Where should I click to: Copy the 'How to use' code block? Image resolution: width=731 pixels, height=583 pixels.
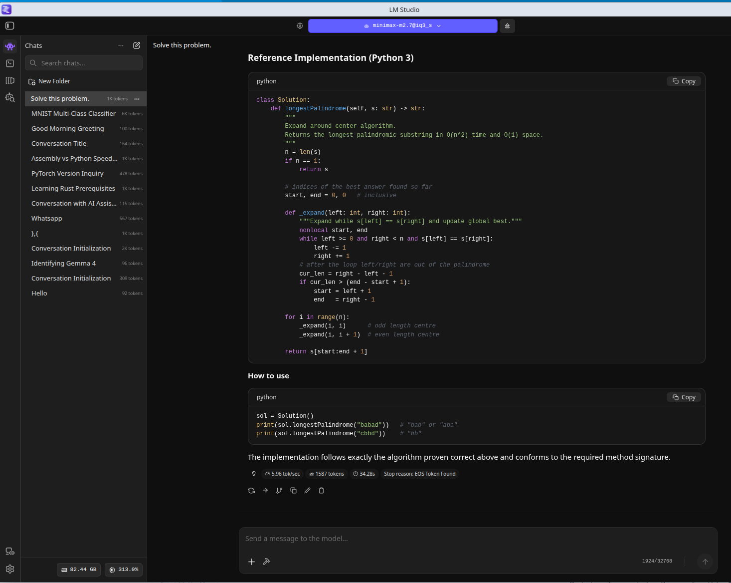point(684,397)
